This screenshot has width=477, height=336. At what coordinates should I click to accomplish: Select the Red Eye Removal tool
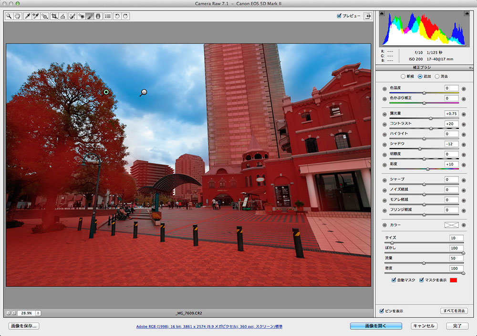[81, 16]
